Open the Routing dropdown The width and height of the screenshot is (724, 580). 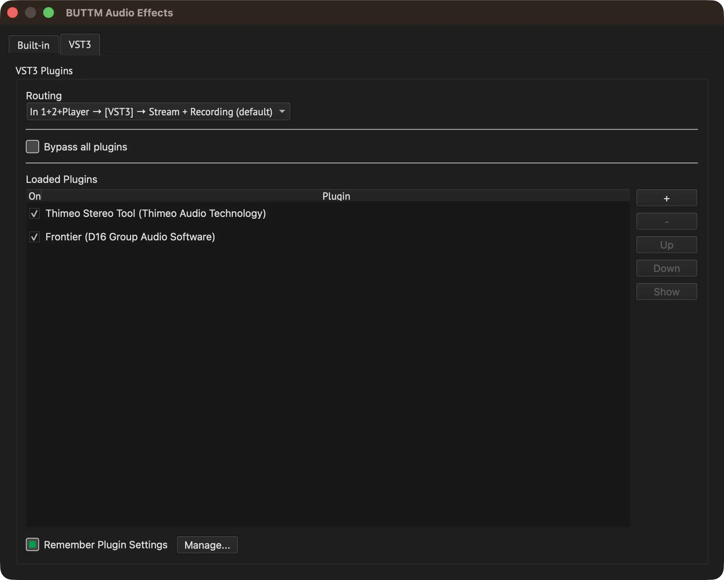click(x=158, y=112)
